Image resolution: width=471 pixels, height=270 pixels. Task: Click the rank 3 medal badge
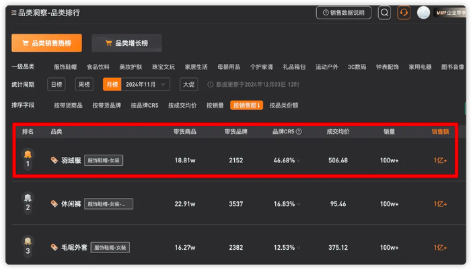tap(28, 247)
